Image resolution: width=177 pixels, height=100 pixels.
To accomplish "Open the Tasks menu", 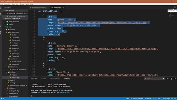I will 27,4.
